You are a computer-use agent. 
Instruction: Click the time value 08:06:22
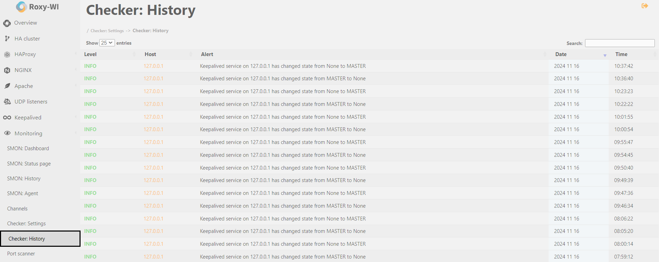point(624,219)
